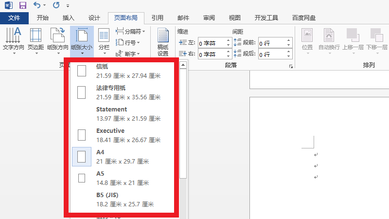Open the File (文件) tab

15,18
